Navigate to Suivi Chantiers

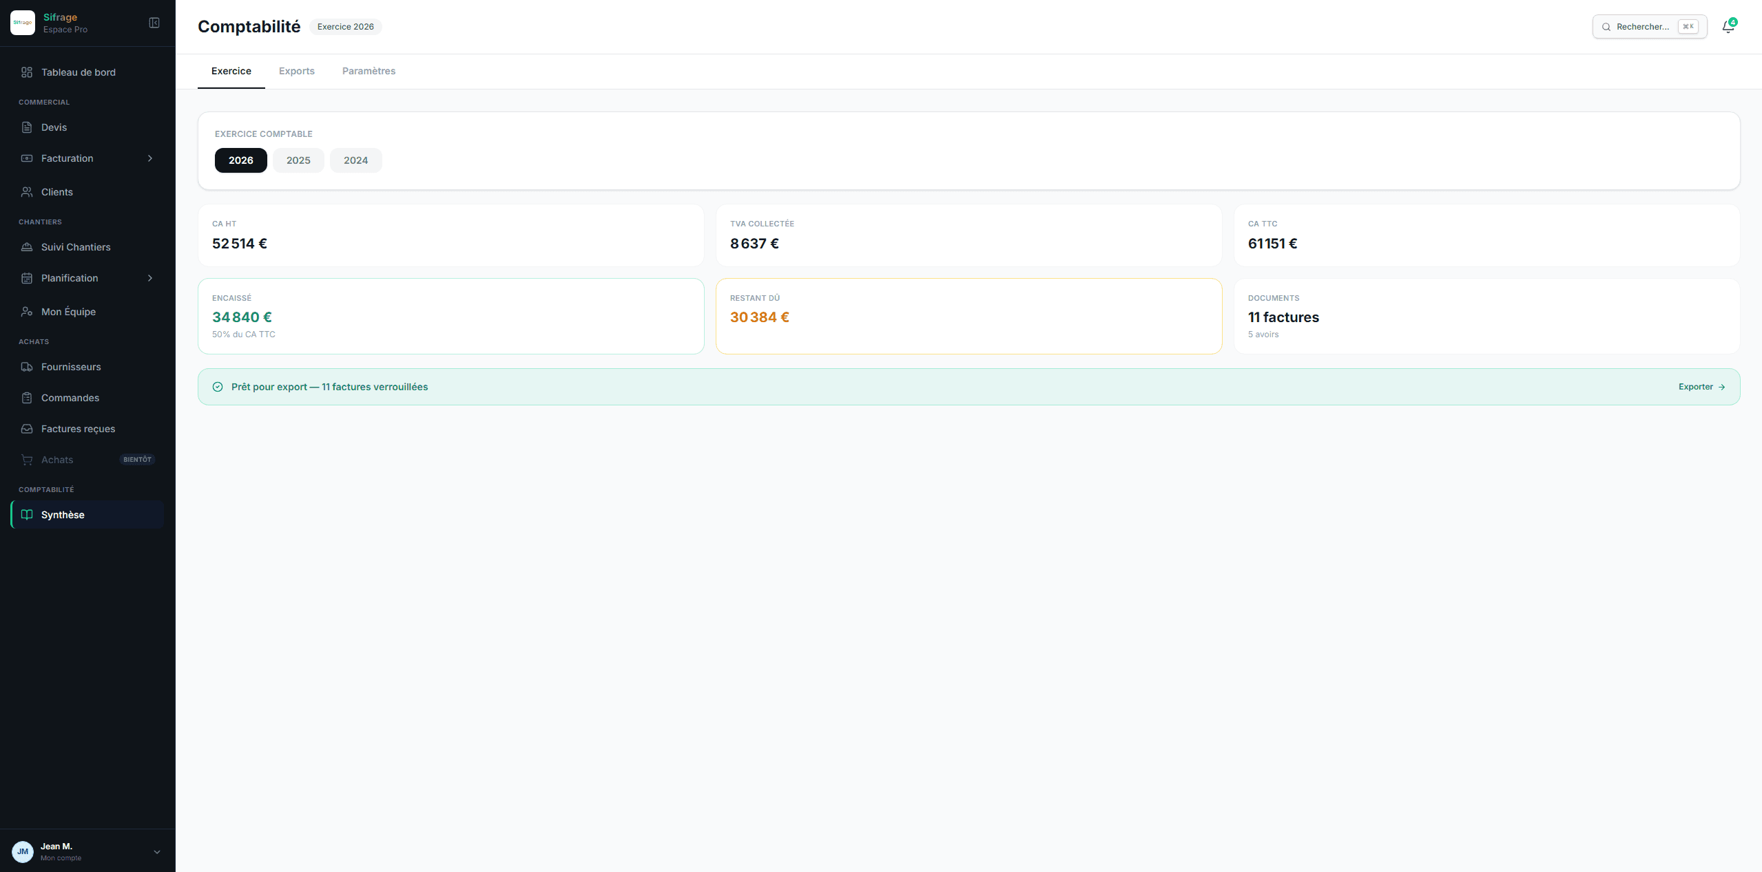[x=87, y=247]
